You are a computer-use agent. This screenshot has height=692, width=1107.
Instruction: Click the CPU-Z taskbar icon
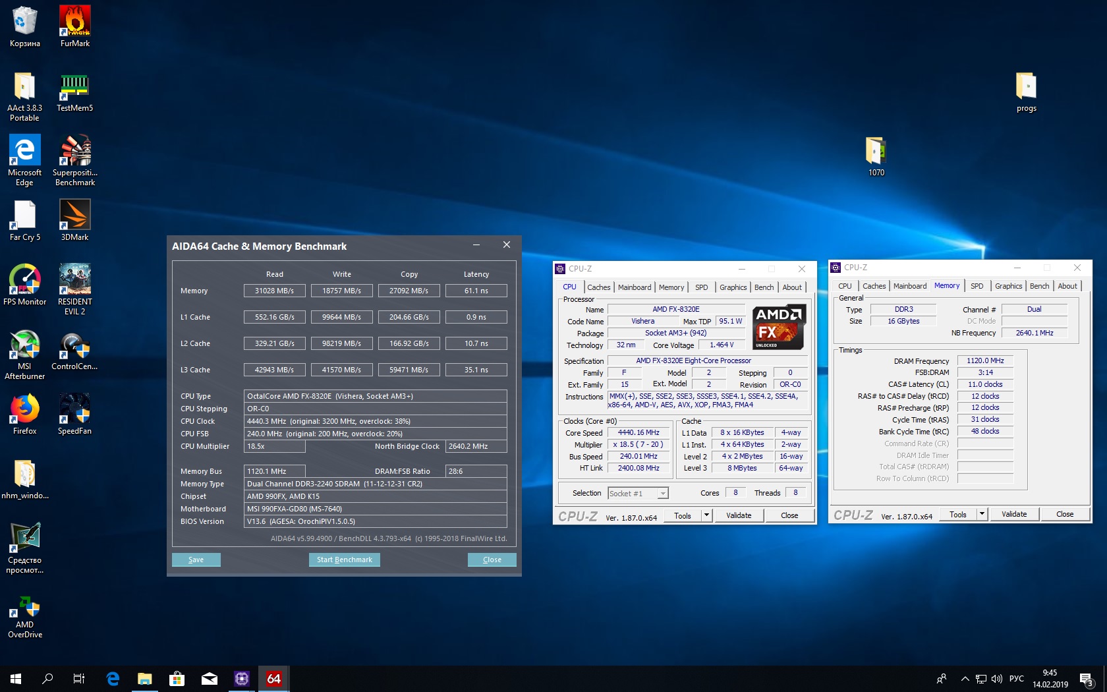pyautogui.click(x=242, y=678)
